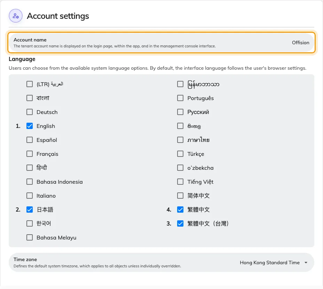This screenshot has height=289, width=323.
Task: Open the Hong Kong Standard Time dropdown
Action: click(274, 263)
